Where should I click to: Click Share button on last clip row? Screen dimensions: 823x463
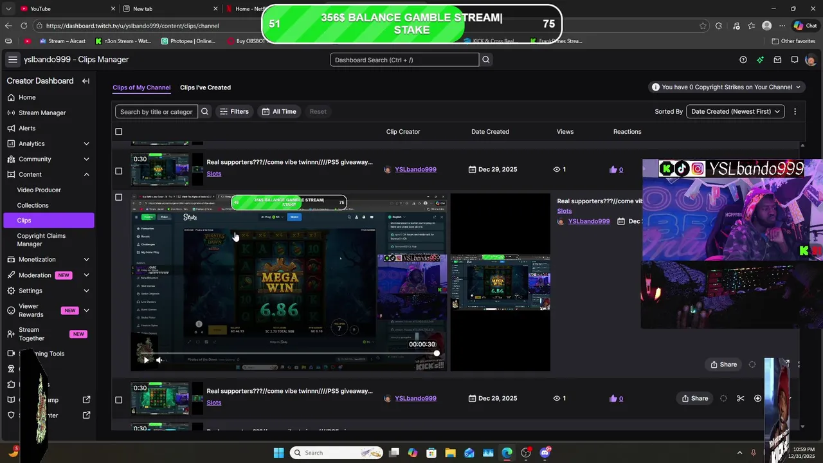[695, 398]
